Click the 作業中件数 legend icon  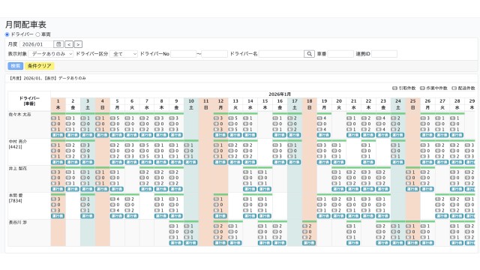(422, 88)
